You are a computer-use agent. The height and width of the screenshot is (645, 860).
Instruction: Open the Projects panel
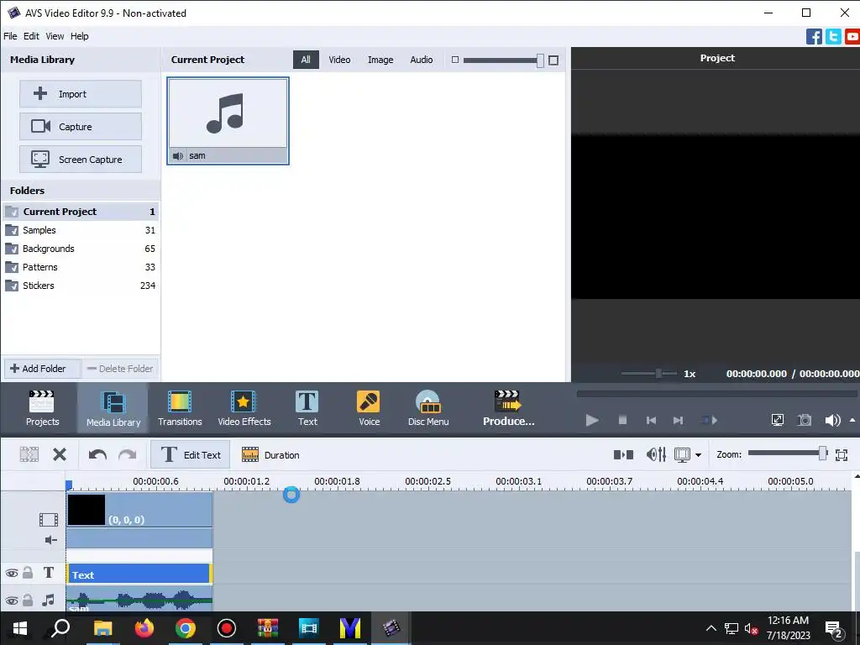point(42,408)
